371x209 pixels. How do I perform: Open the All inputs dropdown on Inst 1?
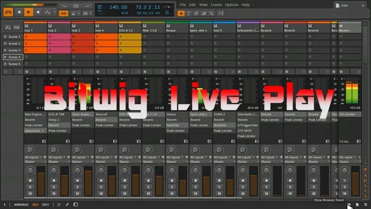click(34, 157)
